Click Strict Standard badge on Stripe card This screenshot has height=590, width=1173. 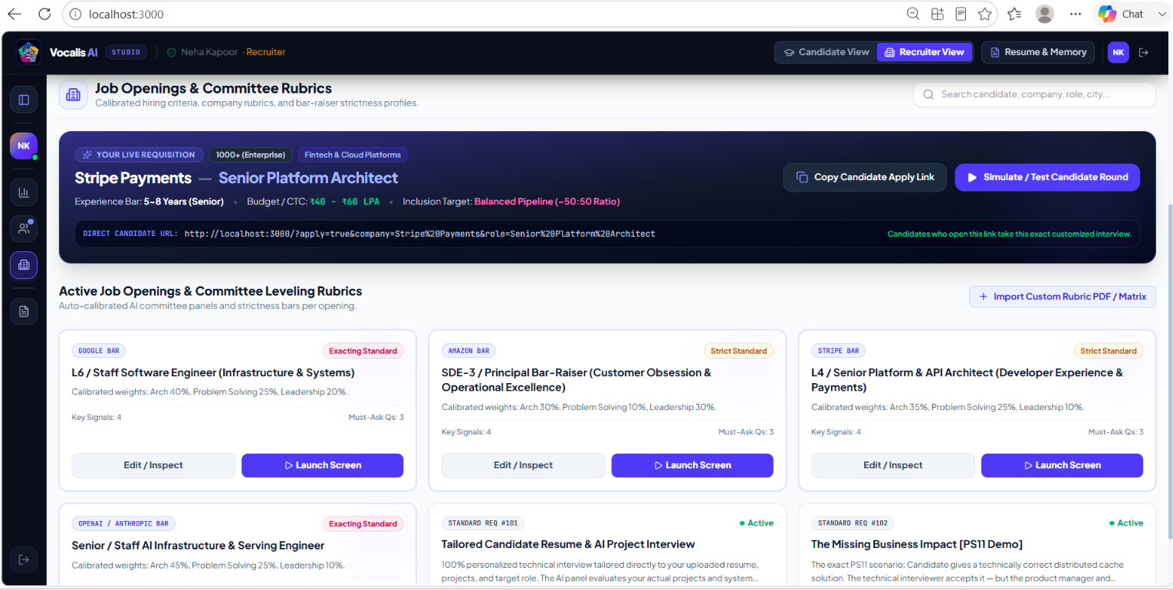(1109, 351)
